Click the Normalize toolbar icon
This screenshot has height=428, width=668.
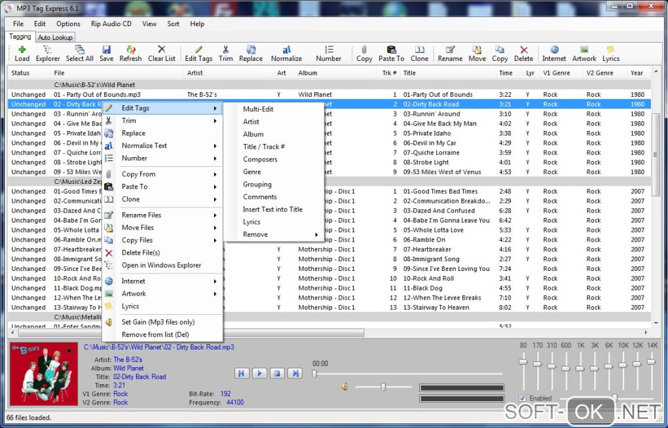[x=287, y=53]
